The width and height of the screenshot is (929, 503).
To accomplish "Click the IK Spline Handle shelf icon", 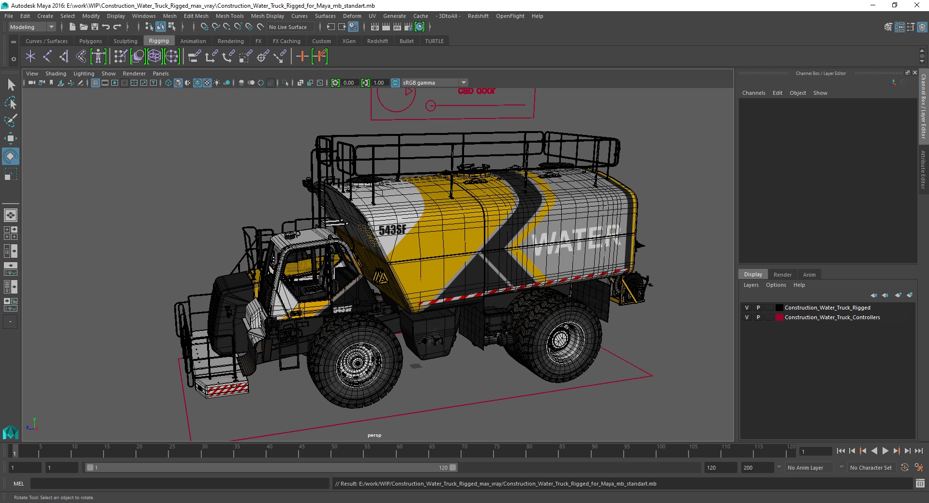I will click(x=81, y=57).
